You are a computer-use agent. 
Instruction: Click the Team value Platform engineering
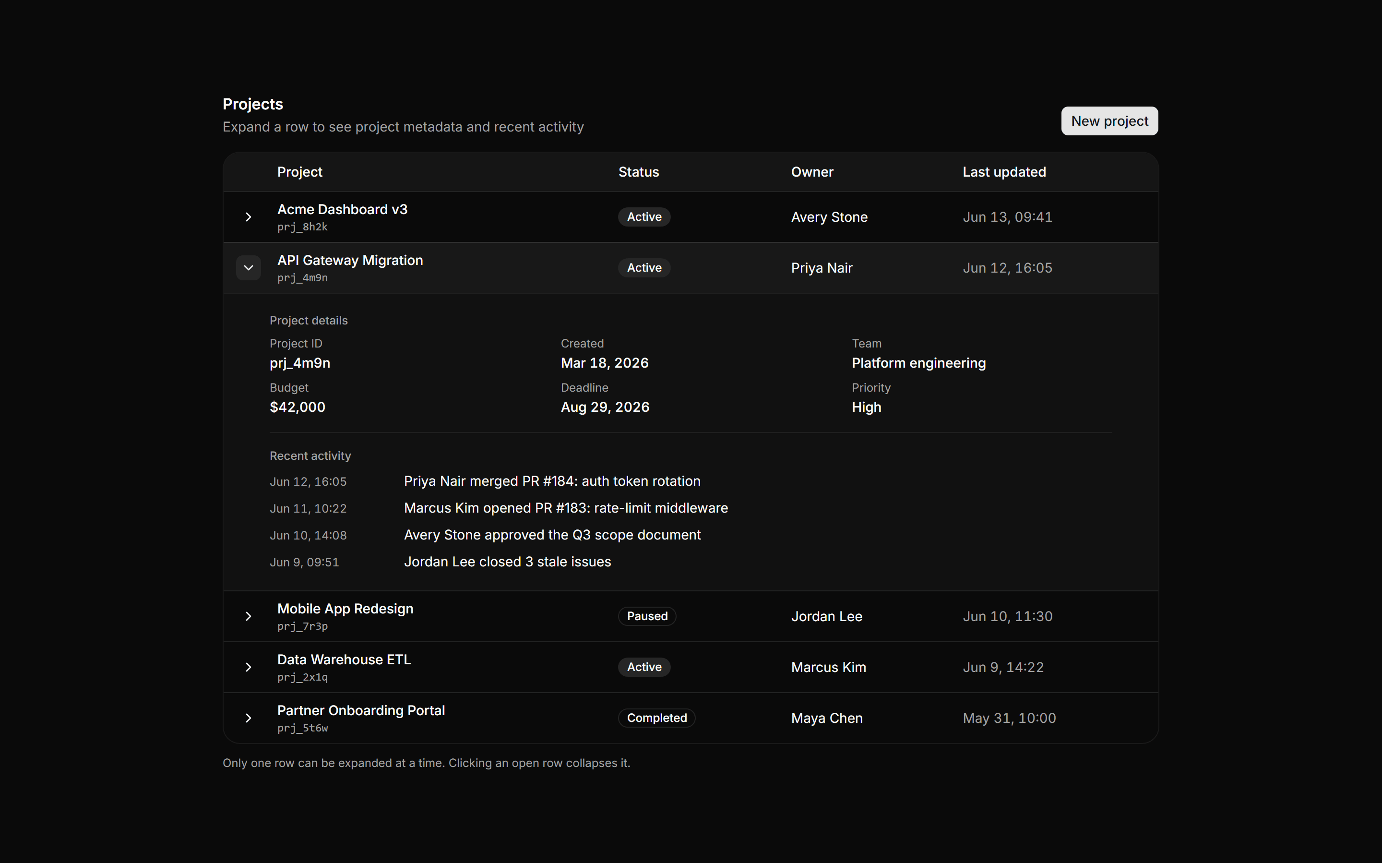pyautogui.click(x=918, y=363)
